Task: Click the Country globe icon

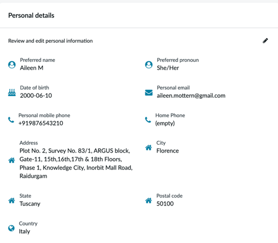Action: click(12, 228)
